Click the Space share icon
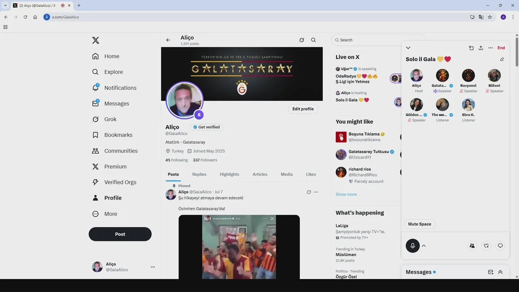 tap(481, 48)
